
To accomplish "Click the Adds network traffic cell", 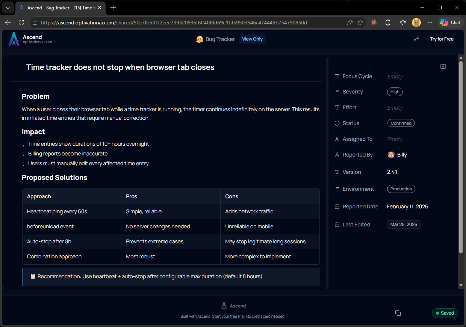I will pos(270,212).
